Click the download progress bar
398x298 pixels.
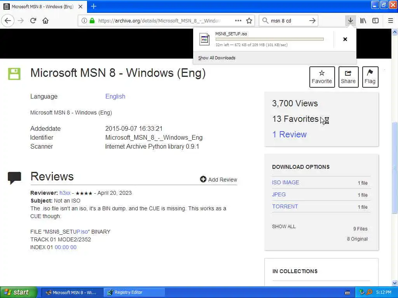(x=270, y=39)
